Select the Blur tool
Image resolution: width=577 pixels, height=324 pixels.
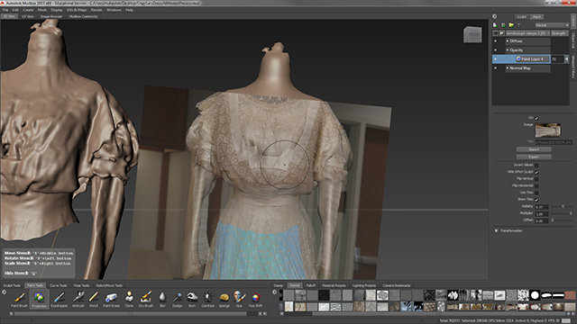(162, 300)
